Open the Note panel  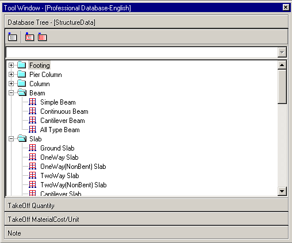coord(147,233)
